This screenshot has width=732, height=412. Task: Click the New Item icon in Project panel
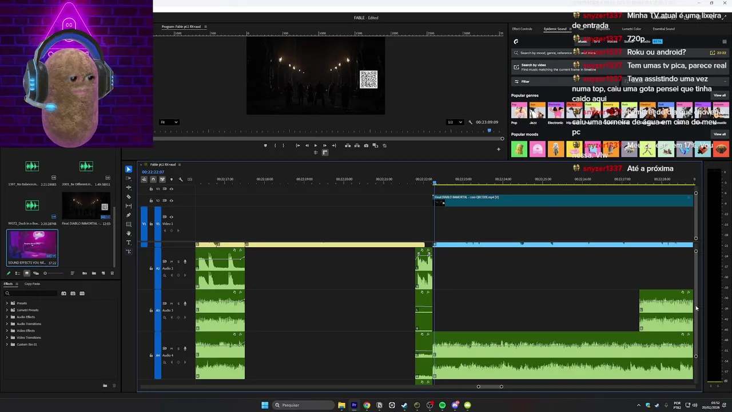tap(103, 273)
